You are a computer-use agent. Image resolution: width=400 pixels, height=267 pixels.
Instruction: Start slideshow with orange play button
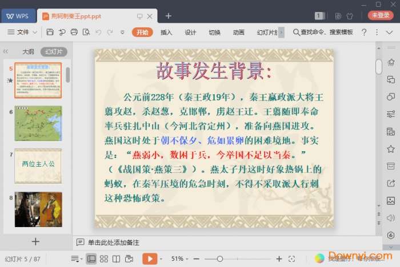[x=150, y=259]
